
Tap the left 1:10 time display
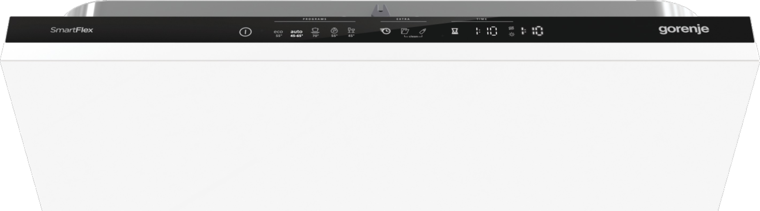pyautogui.click(x=486, y=31)
